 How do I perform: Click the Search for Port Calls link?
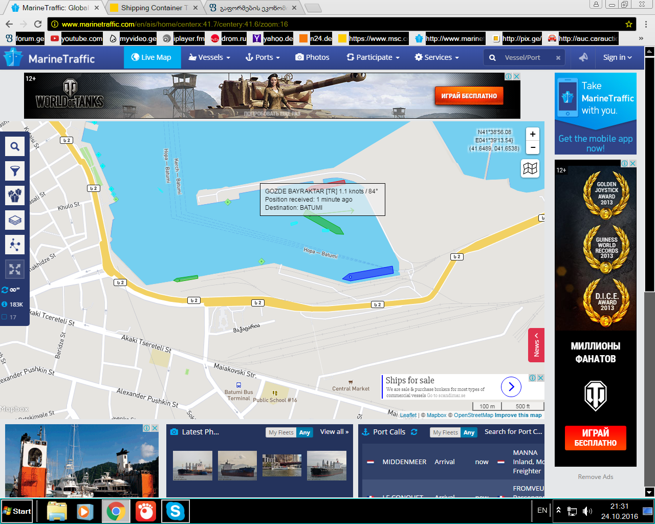[x=513, y=432]
